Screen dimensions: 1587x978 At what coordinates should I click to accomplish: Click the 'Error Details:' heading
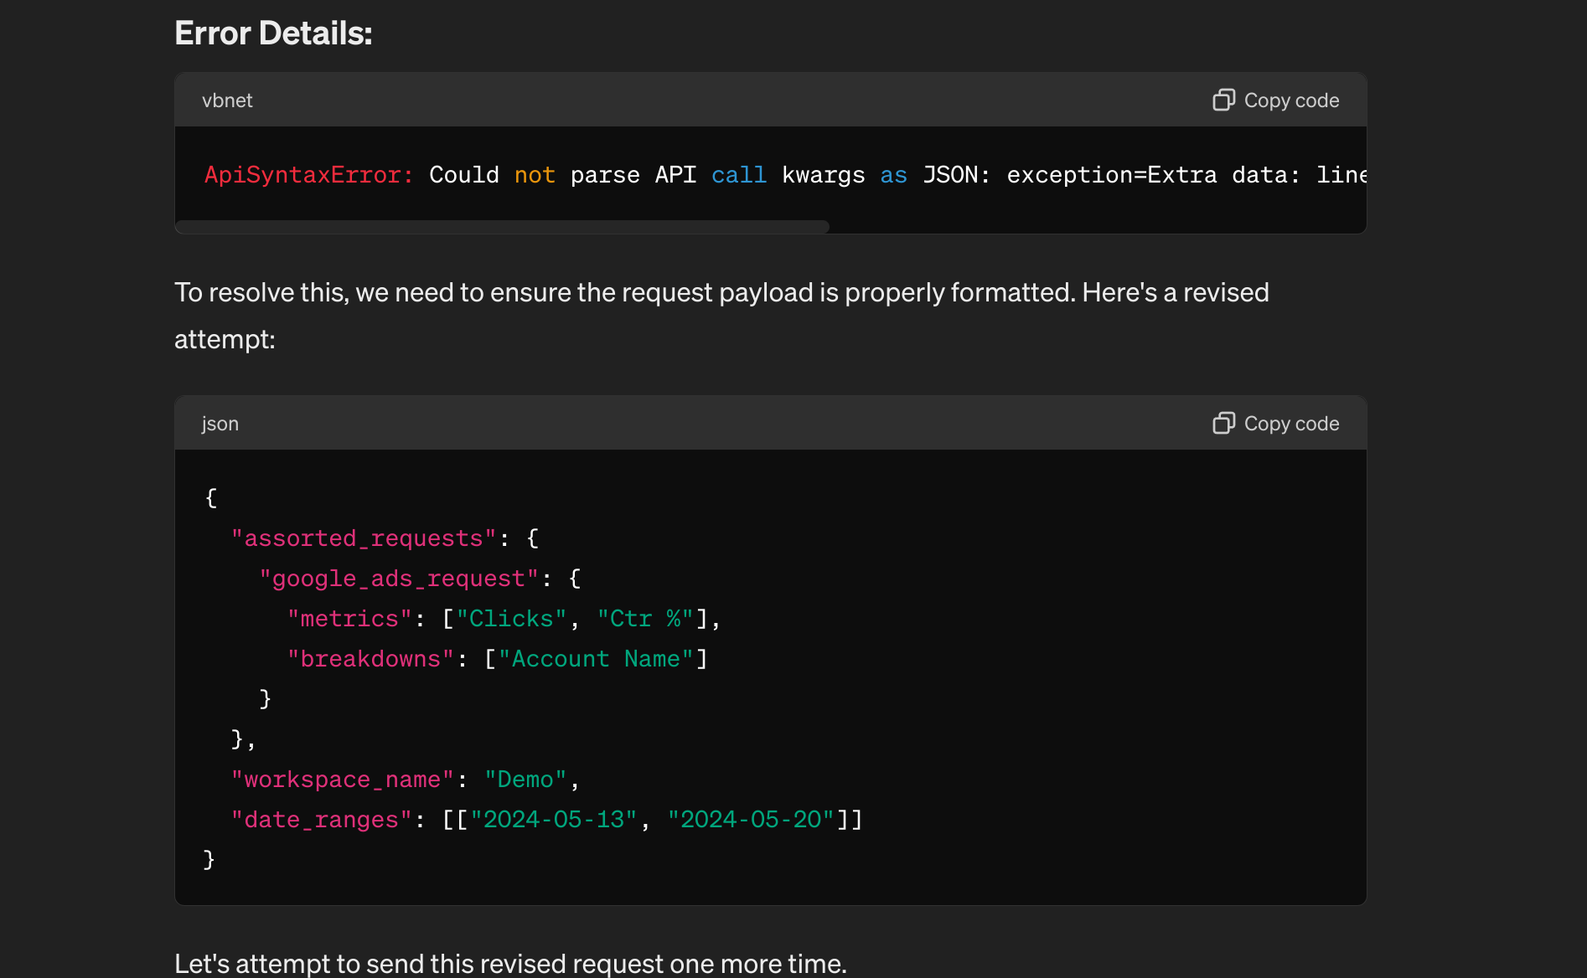273,33
